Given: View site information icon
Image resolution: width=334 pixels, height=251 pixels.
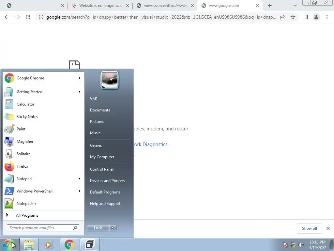Looking at the screenshot, I should pyautogui.click(x=41, y=17).
